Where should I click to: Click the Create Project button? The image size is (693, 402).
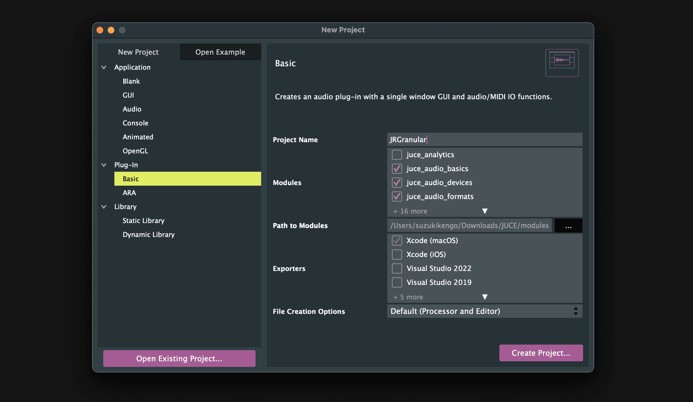541,353
